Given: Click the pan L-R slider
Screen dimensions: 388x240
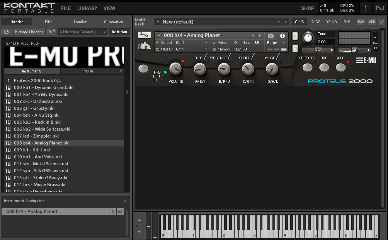Looking at the screenshot, I should coord(318,50).
